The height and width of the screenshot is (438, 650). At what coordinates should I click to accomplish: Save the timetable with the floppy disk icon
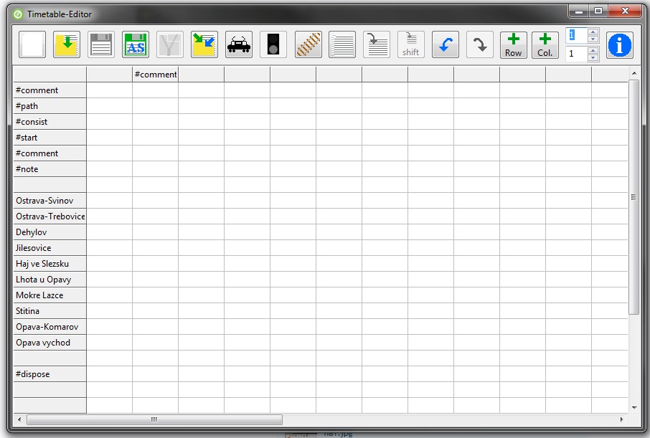pos(101,44)
